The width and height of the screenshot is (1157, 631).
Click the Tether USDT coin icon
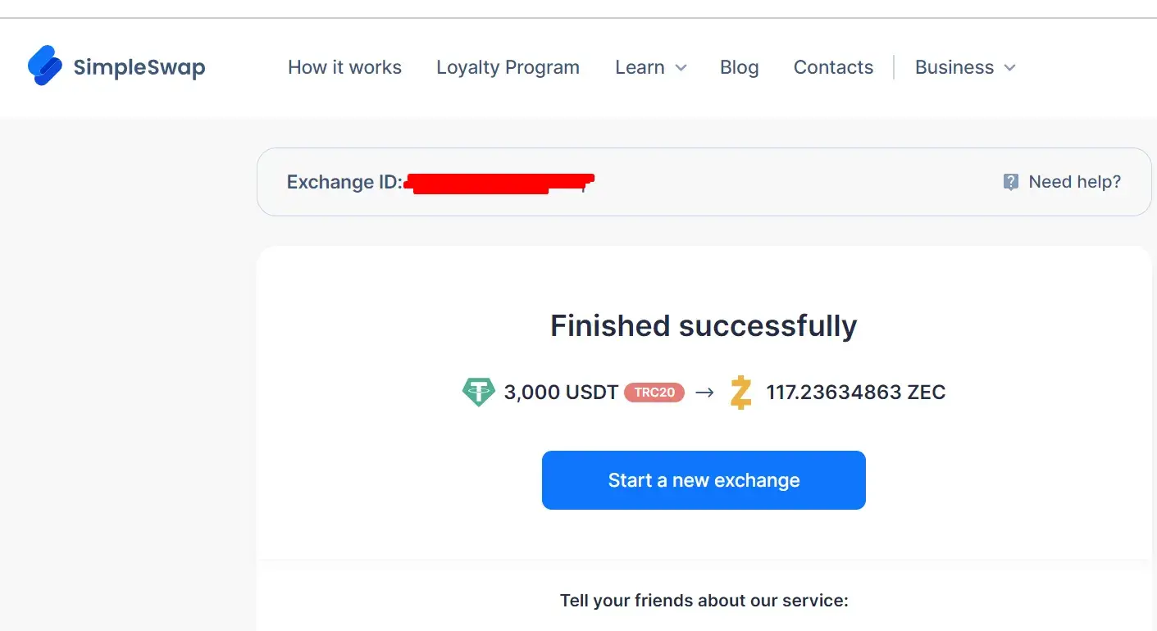(x=479, y=392)
